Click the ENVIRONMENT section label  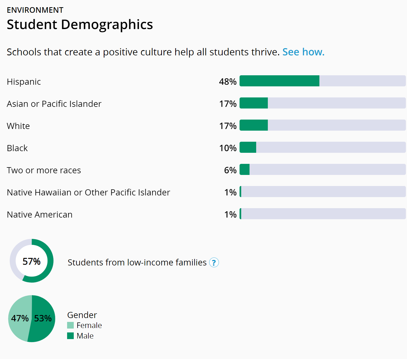35,10
